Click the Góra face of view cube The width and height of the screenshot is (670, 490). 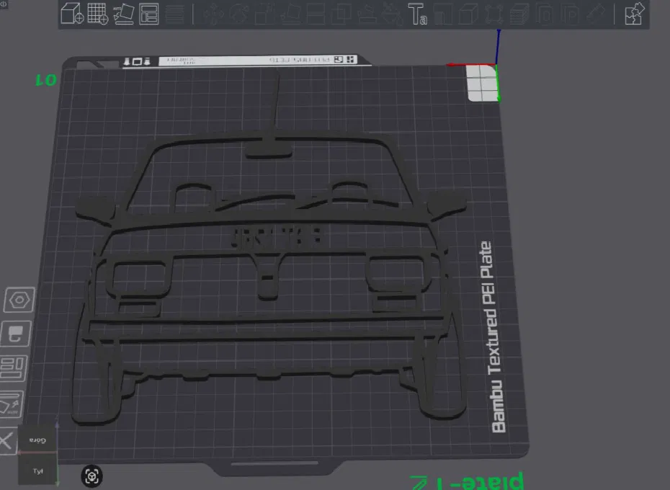click(37, 440)
